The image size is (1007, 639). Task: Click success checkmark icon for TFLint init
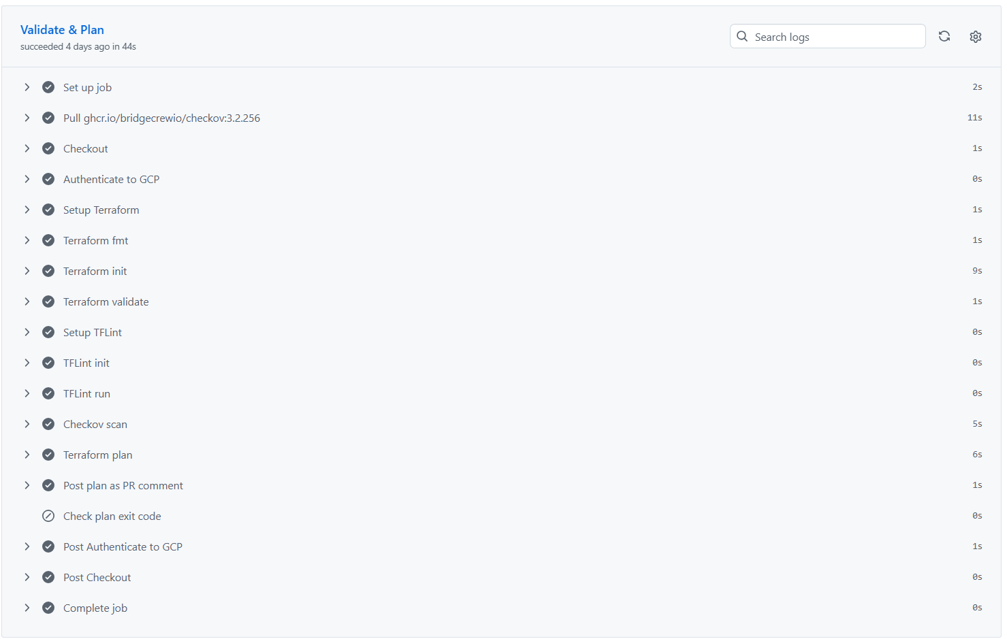[x=48, y=363]
